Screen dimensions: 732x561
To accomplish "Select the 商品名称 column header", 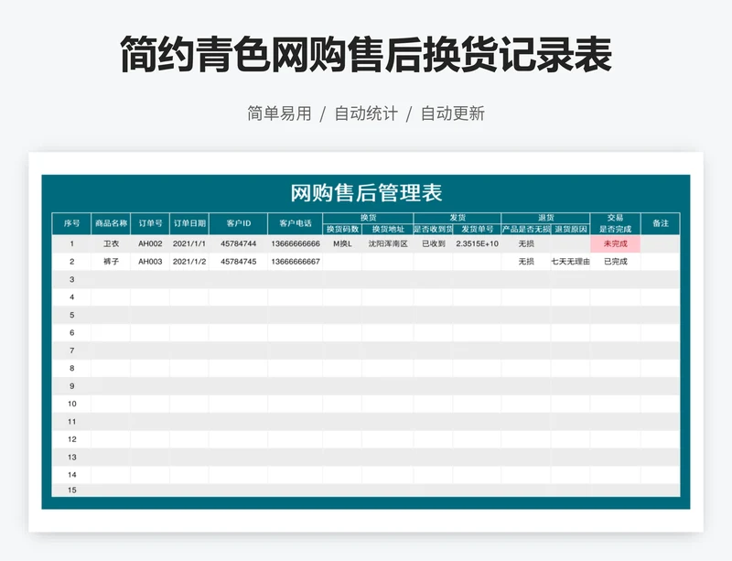I will pos(111,223).
